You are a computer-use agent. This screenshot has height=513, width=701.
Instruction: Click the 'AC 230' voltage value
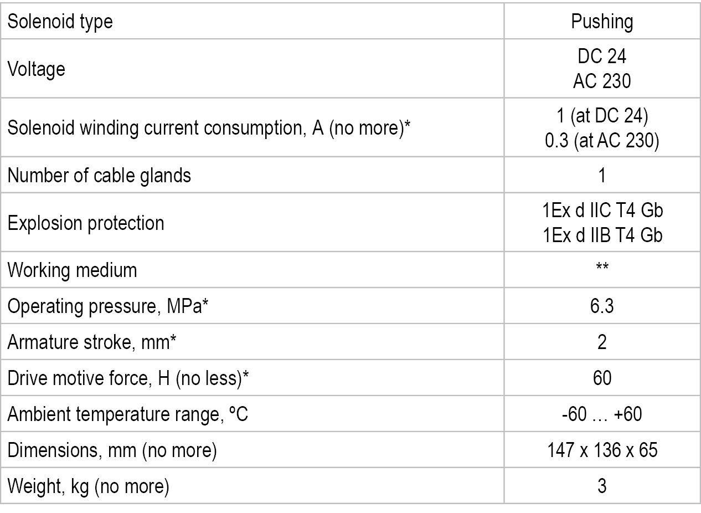(602, 81)
